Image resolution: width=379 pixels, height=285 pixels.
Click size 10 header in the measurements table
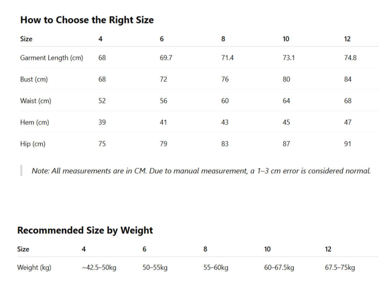click(286, 39)
